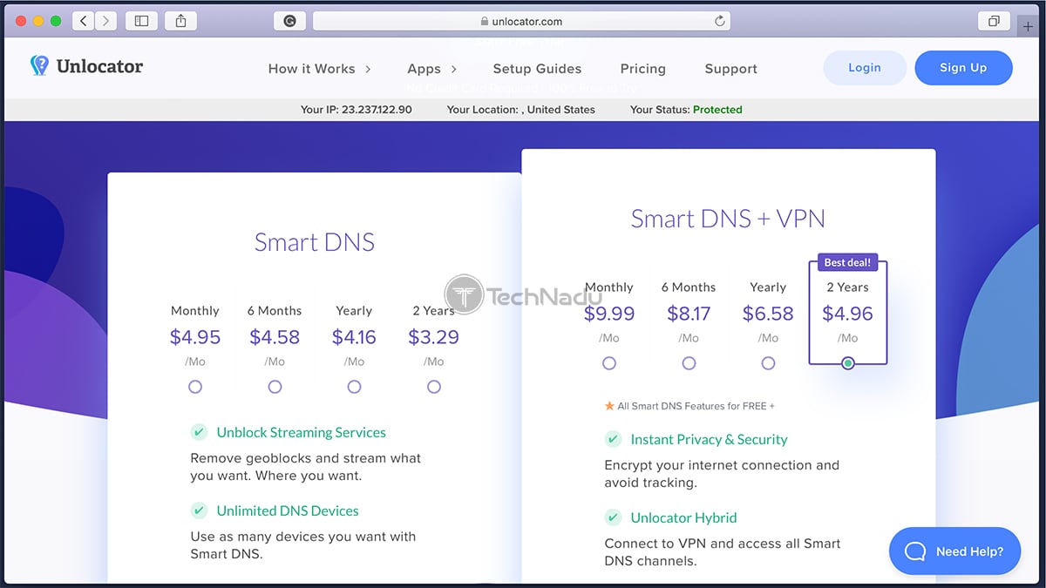Screen dimensions: 1046x588
Task: Click the Grammarly extension icon
Action: [290, 21]
